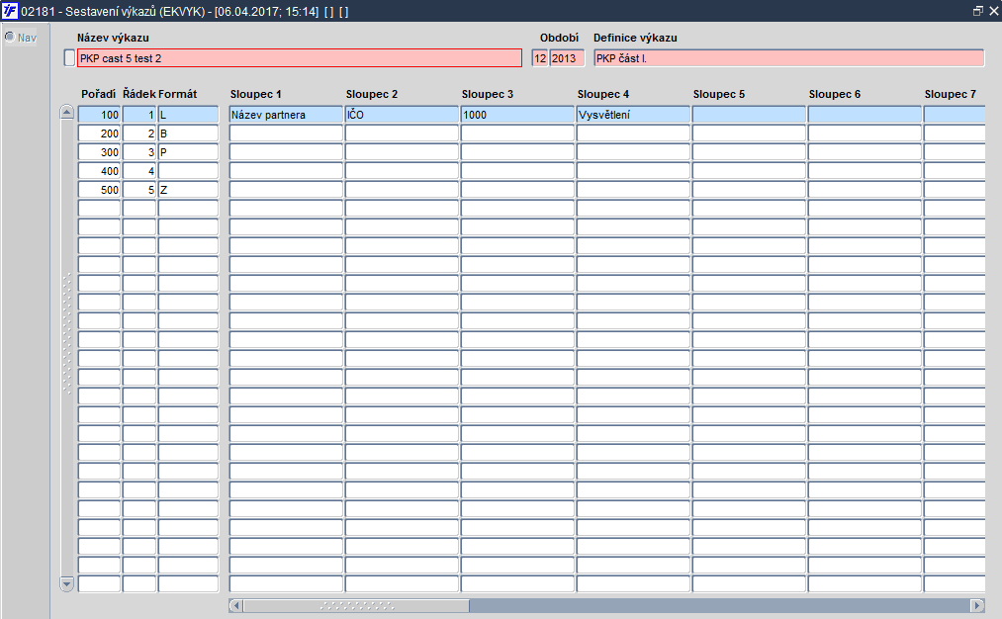
Task: Click the Sloupec 4 cell 'Vysvětlení'
Action: (x=633, y=115)
